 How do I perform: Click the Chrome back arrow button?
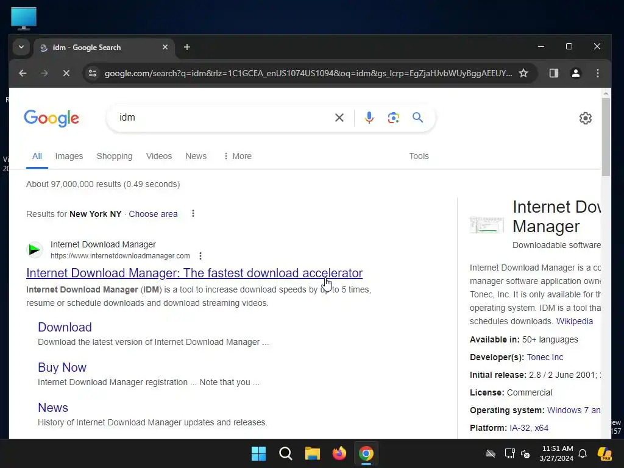click(x=23, y=73)
